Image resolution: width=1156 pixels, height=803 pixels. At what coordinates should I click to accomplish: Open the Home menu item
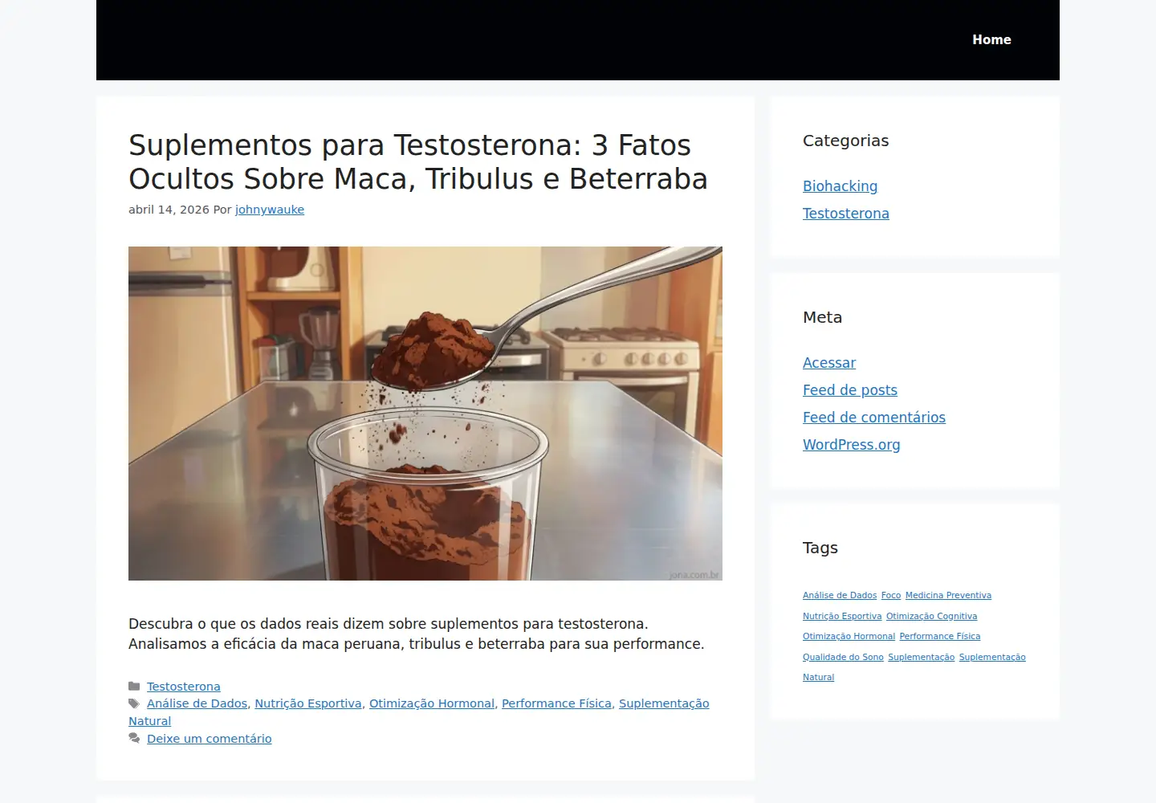(x=991, y=39)
